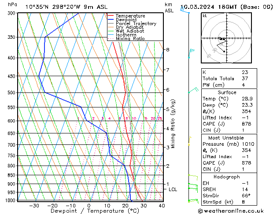Click the SREH value 14

(x=245, y=189)
